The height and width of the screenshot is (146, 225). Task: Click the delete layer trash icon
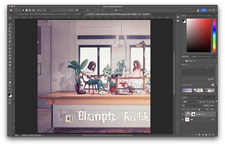pyautogui.click(x=213, y=135)
